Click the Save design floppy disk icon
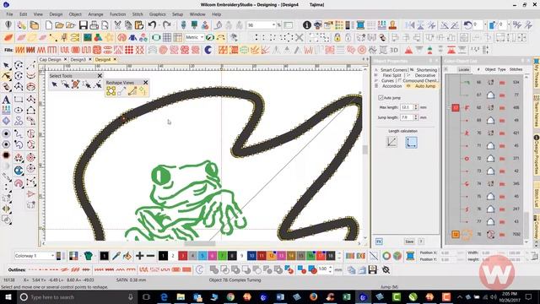This screenshot has height=304, width=540. coord(84,25)
